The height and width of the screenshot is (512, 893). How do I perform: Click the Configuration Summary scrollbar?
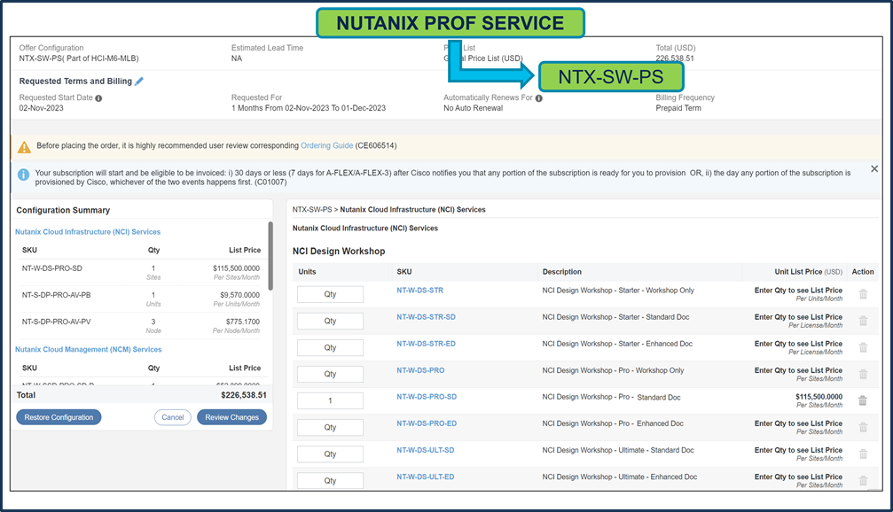click(x=270, y=256)
